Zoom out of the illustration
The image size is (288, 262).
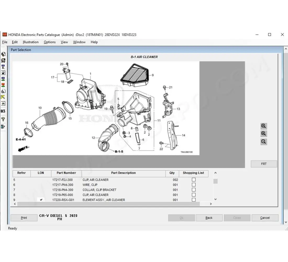click(x=264, y=142)
